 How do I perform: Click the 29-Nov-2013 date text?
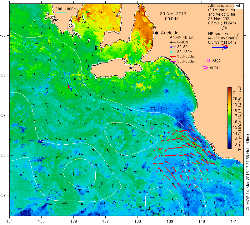coord(173,14)
